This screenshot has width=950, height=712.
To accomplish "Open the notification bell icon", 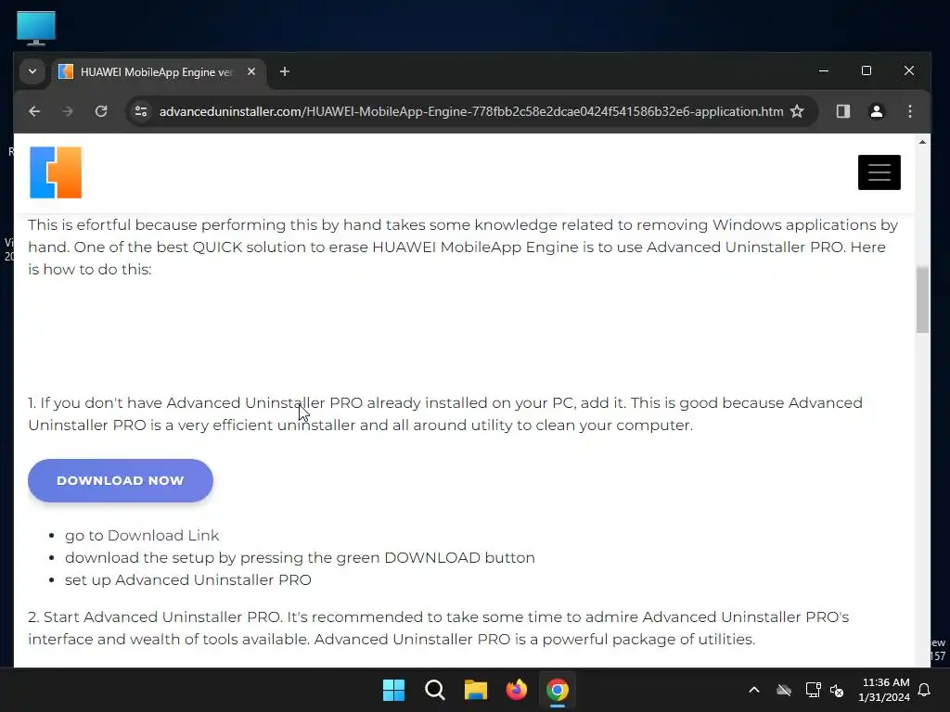I will [x=925, y=690].
